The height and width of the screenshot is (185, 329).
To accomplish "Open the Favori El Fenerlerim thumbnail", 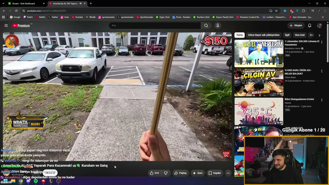I will point(259,53).
